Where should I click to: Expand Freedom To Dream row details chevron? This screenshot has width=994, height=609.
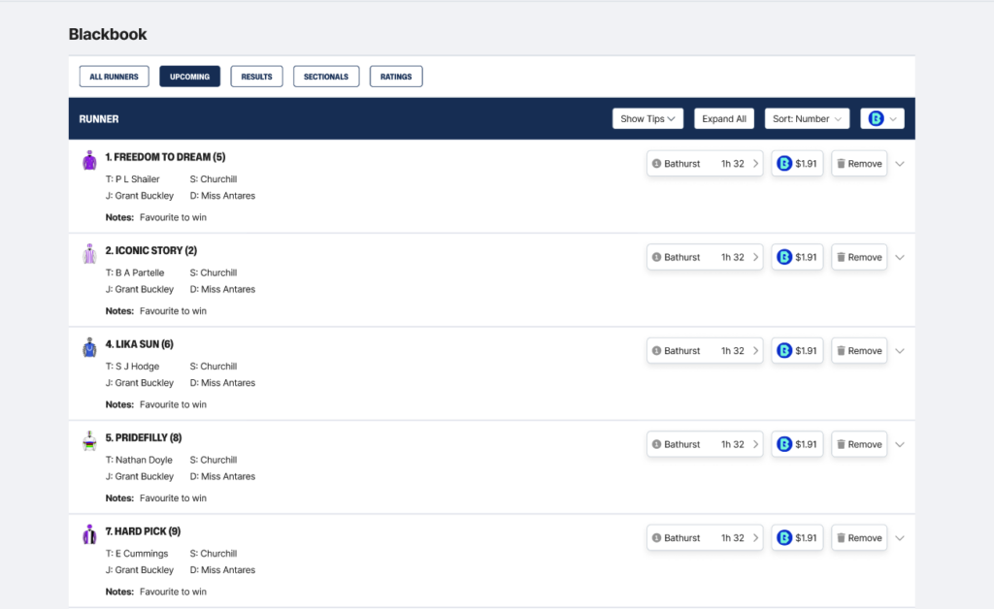(900, 164)
